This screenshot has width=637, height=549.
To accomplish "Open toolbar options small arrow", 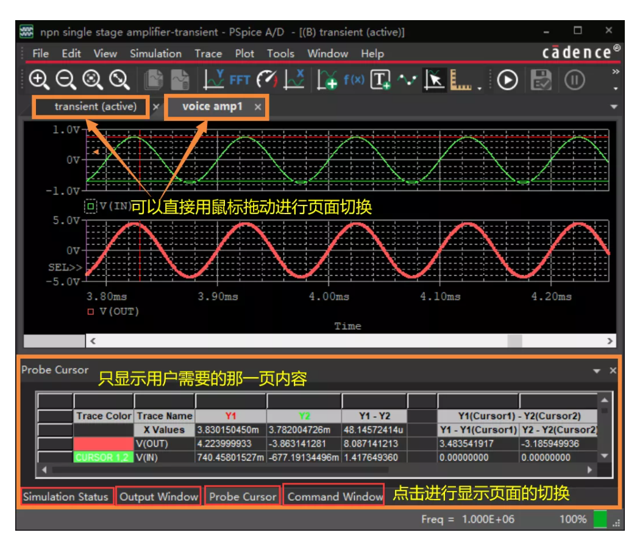I will point(616,88).
